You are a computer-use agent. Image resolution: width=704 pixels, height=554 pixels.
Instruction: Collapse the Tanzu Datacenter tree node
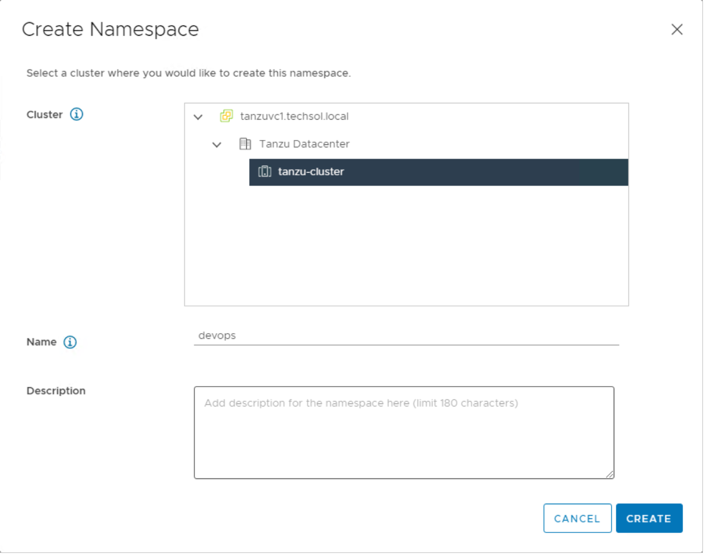(217, 144)
